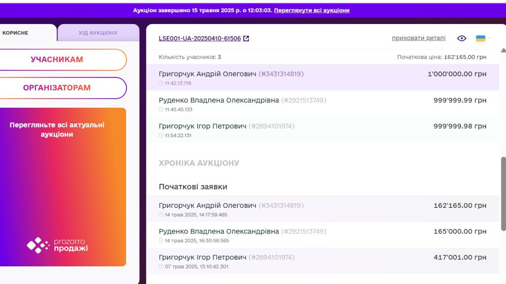Click clock icon beside 07 трав 2025 timestamp
Image resolution: width=506 pixels, height=284 pixels.
[x=160, y=266]
